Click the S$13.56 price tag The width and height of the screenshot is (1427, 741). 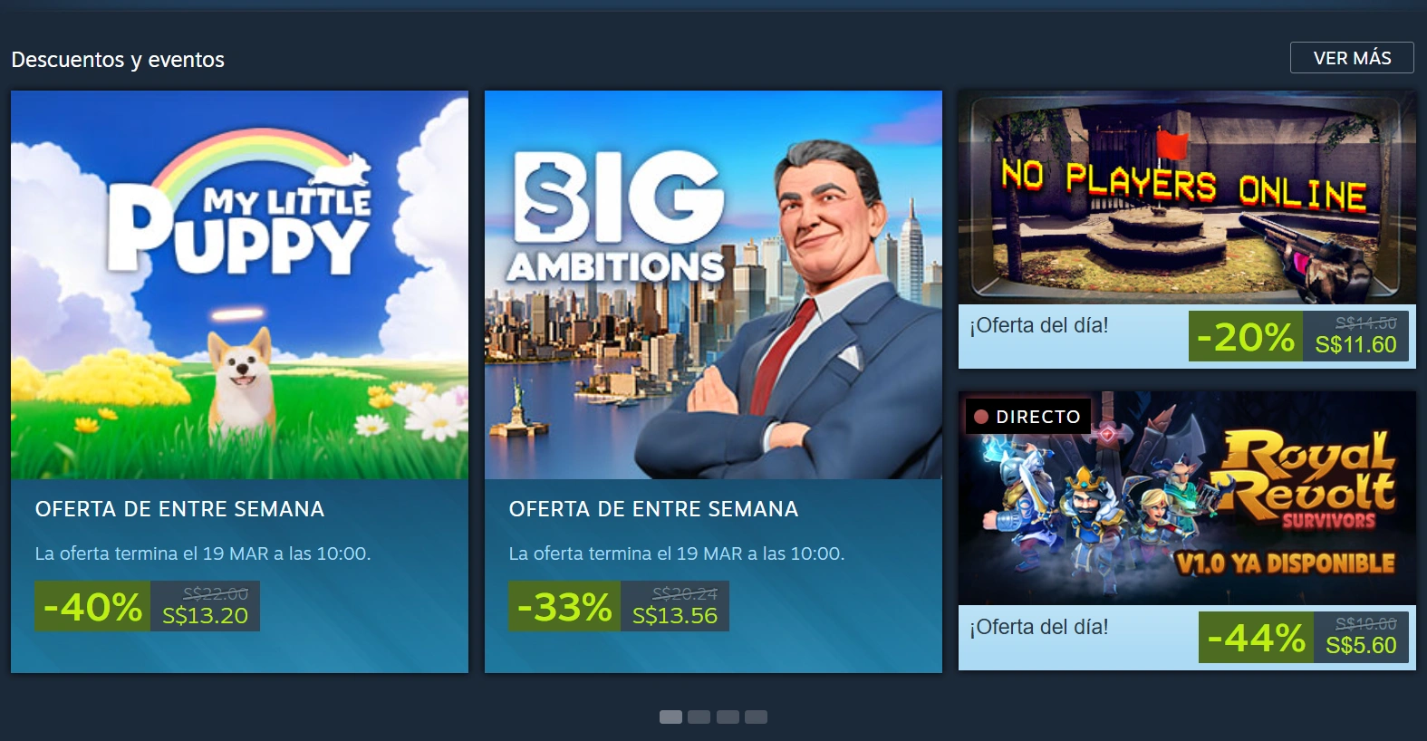(675, 616)
